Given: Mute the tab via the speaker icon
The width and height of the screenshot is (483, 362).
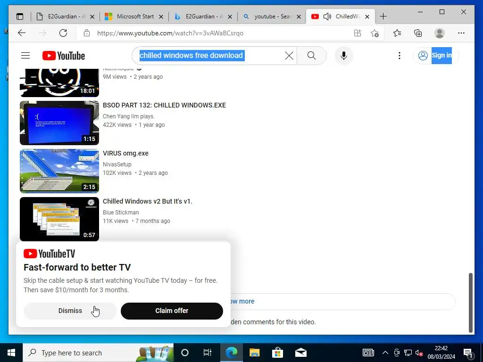Looking at the screenshot, I should tap(327, 16).
